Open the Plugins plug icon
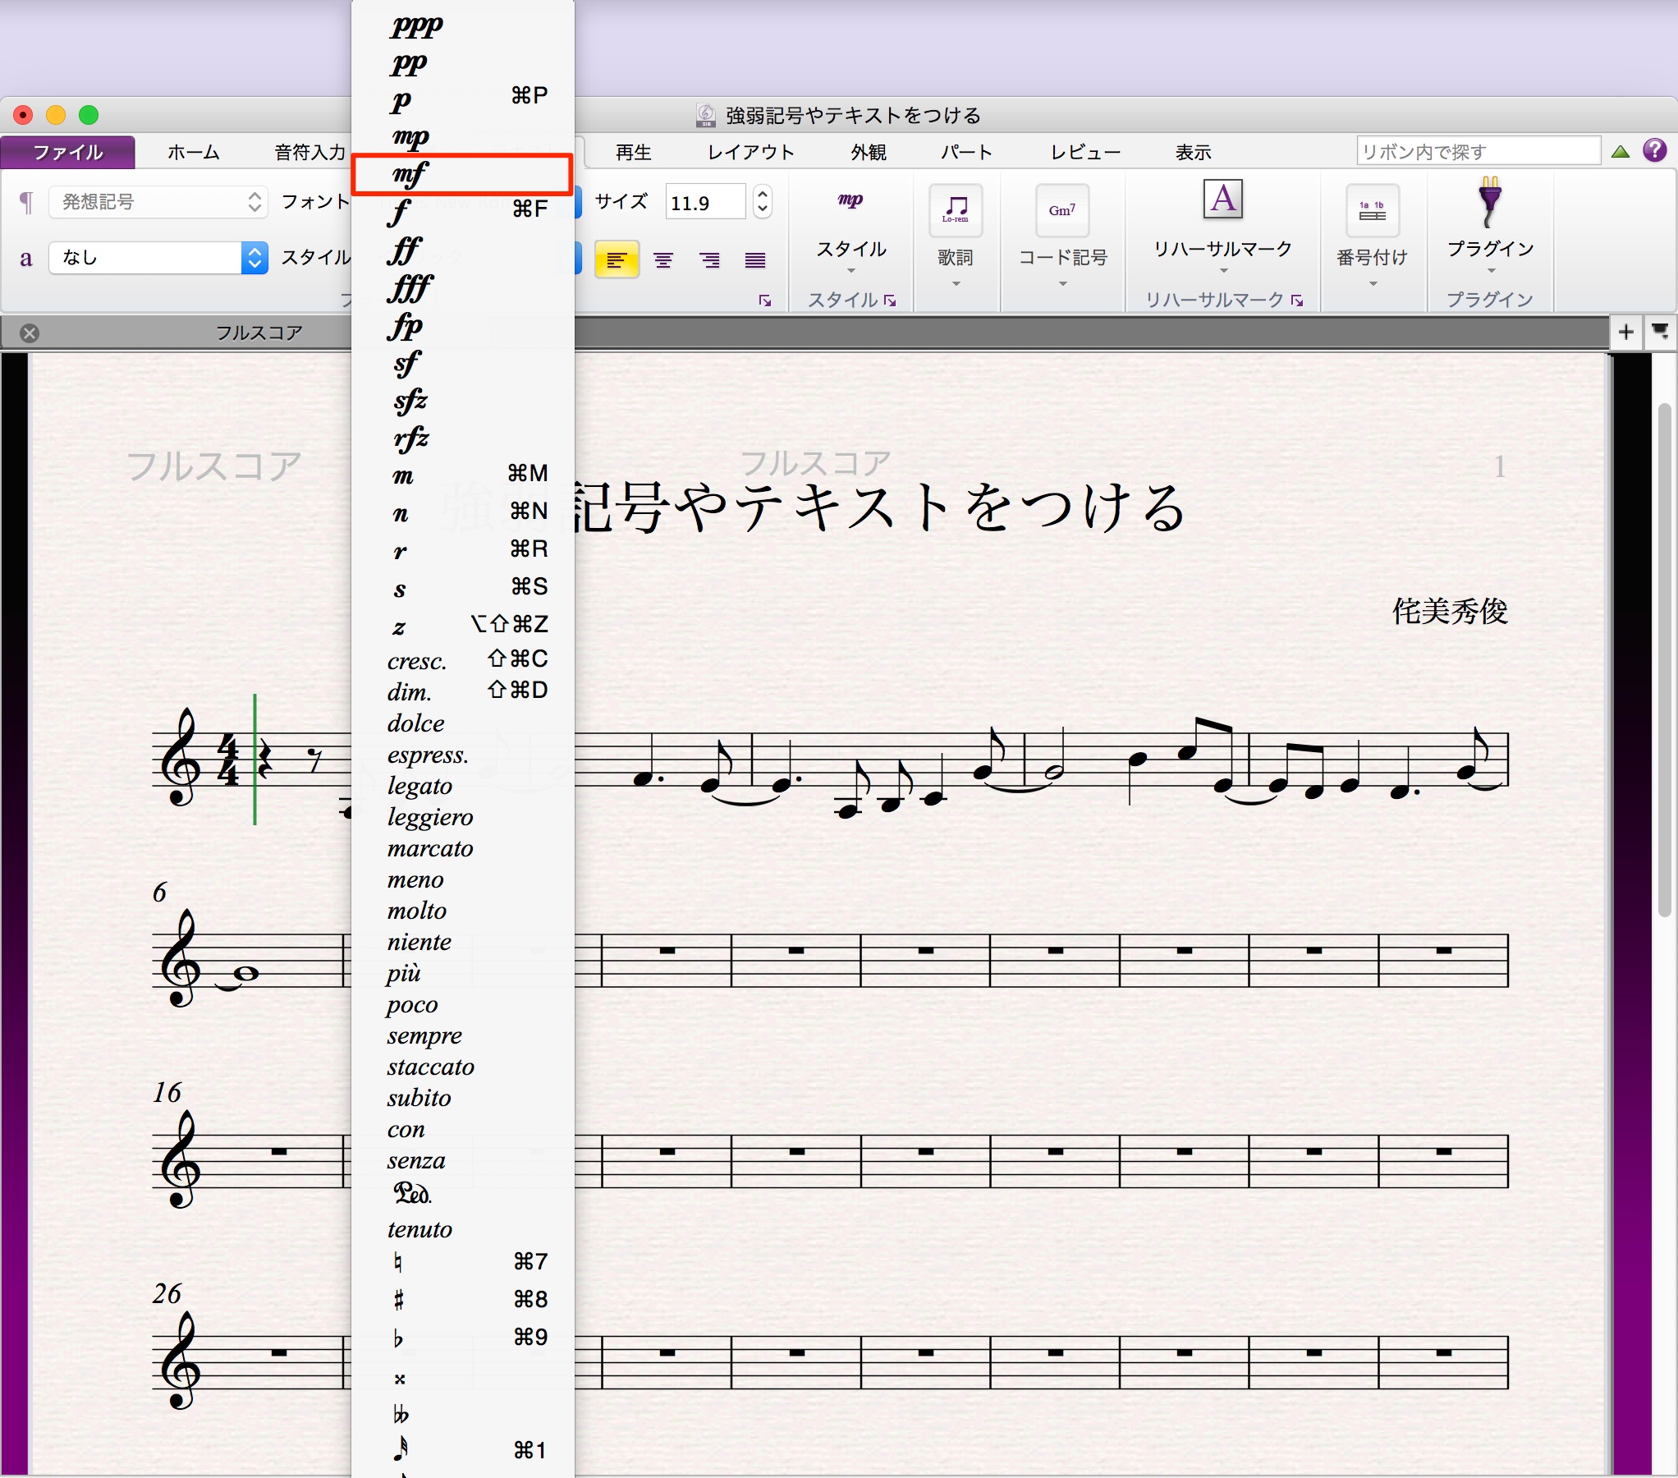 point(1489,202)
